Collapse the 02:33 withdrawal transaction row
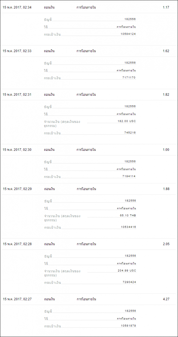 coord(89,51)
